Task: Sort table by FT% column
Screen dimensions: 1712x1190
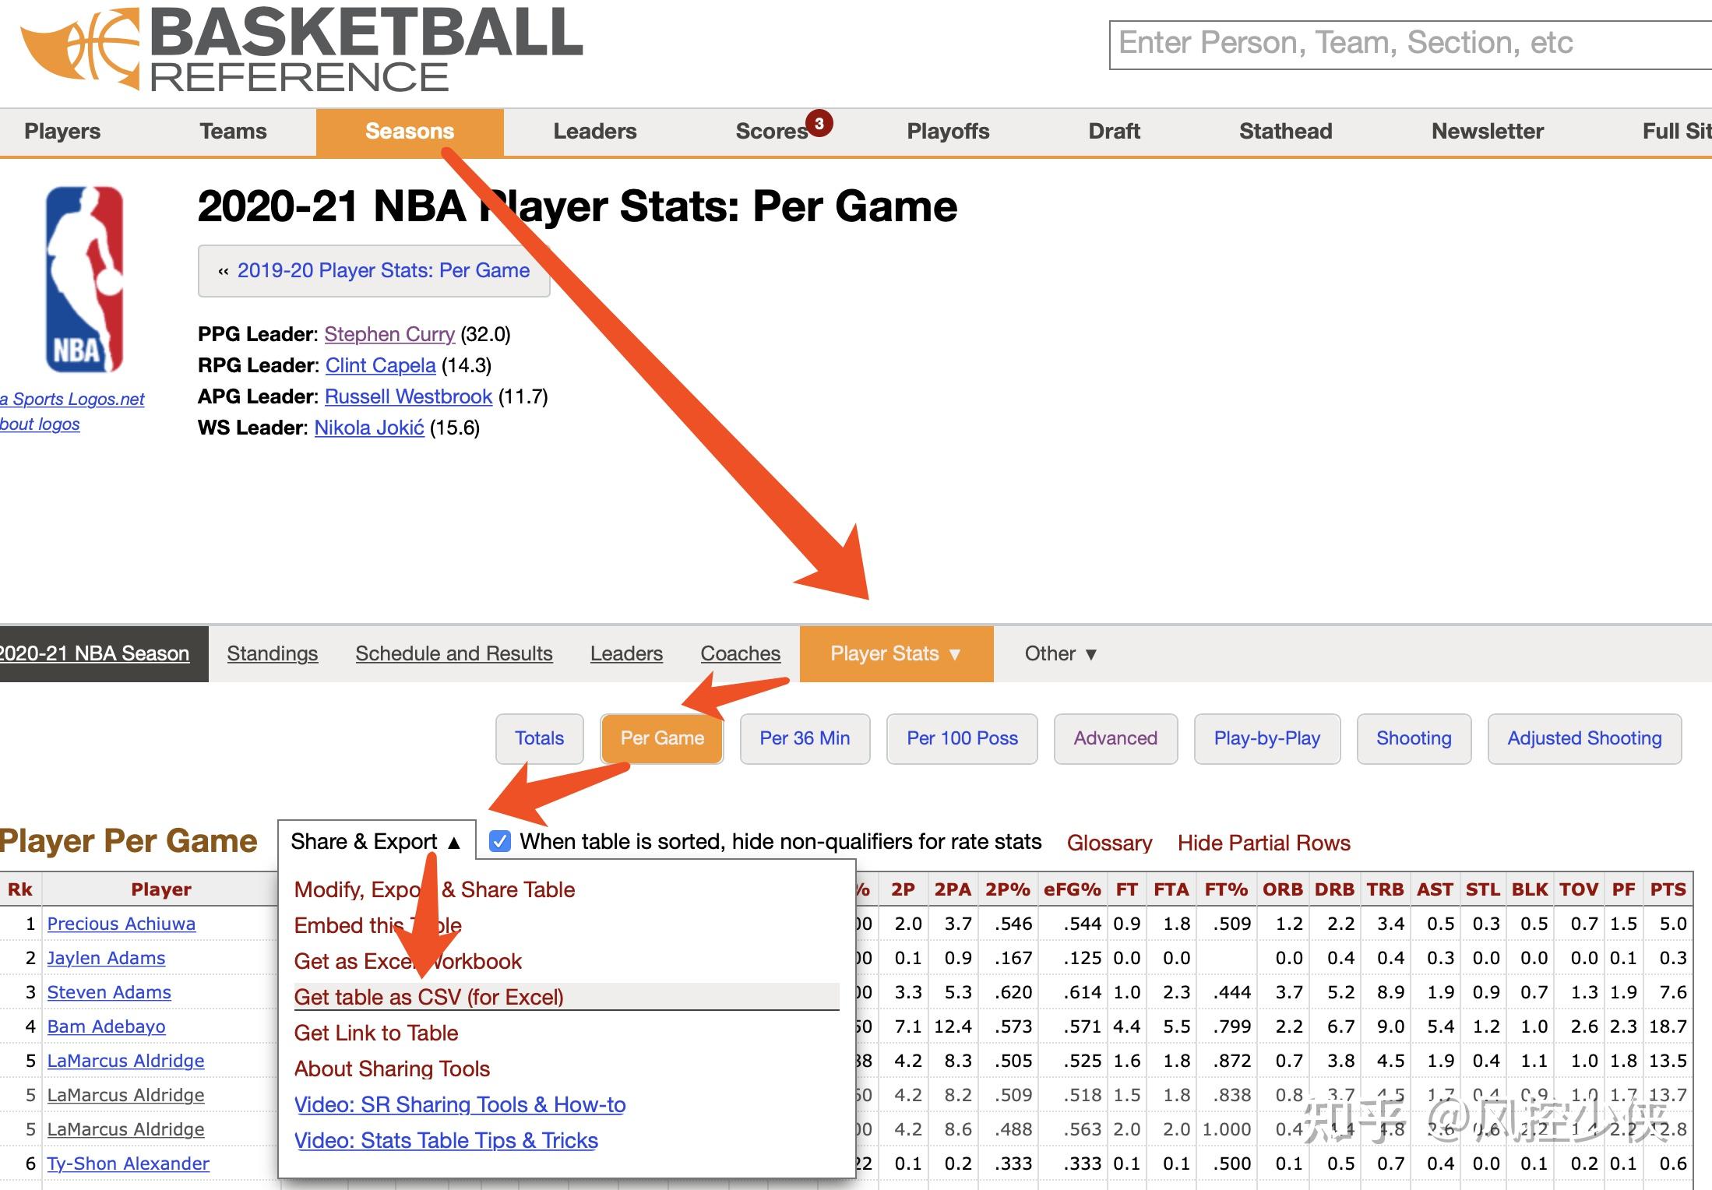Action: click(x=1226, y=889)
